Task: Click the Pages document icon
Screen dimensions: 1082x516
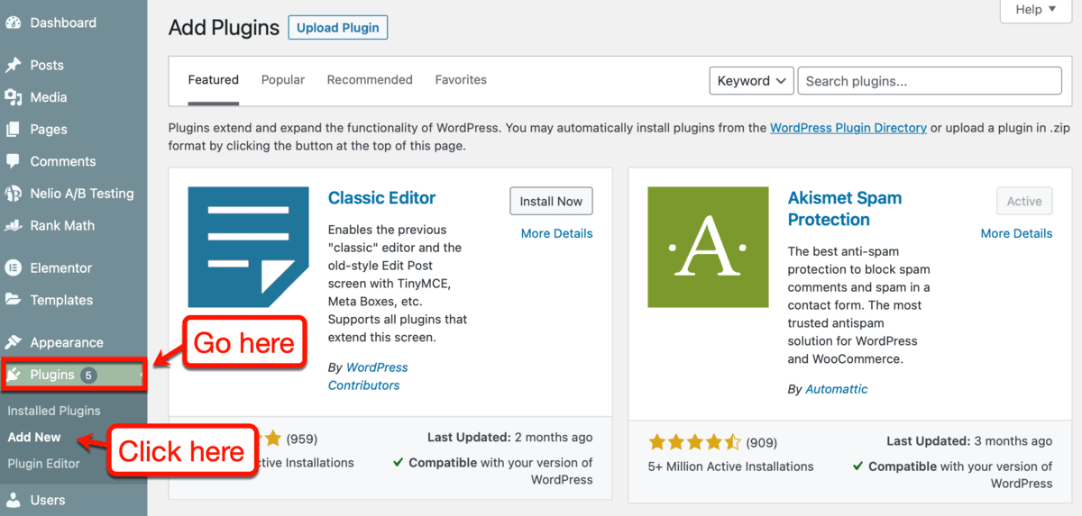Action: [13, 129]
